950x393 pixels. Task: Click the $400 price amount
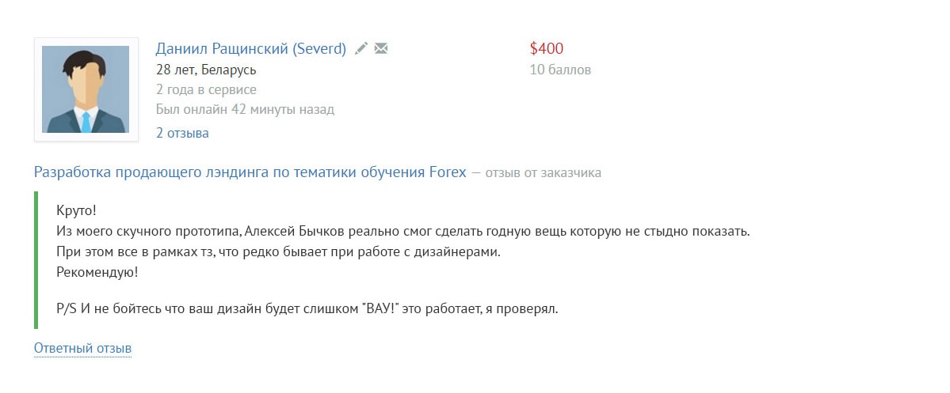[x=547, y=49]
